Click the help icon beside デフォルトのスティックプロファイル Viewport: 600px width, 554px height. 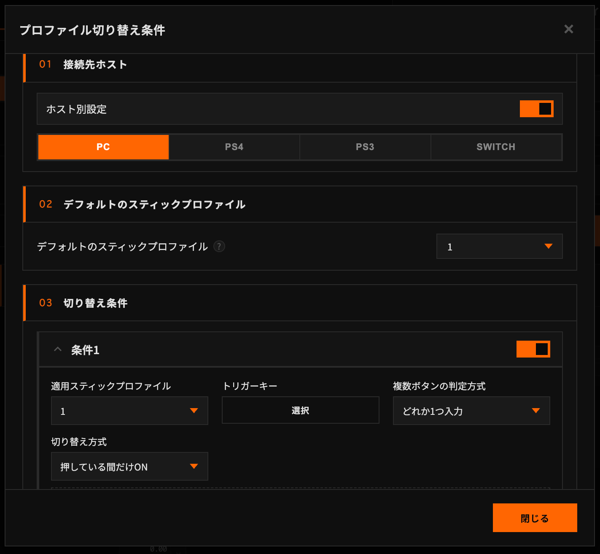tap(219, 246)
